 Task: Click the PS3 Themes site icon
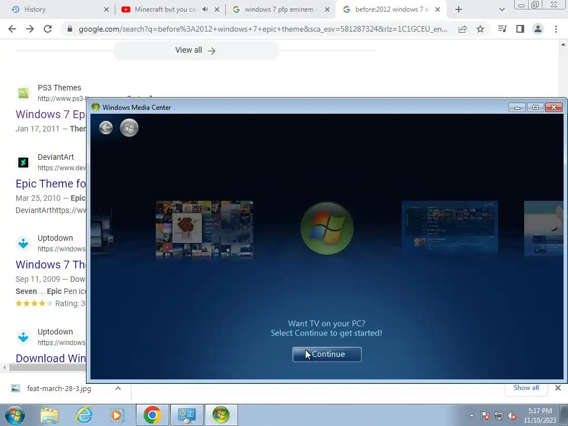(x=23, y=93)
